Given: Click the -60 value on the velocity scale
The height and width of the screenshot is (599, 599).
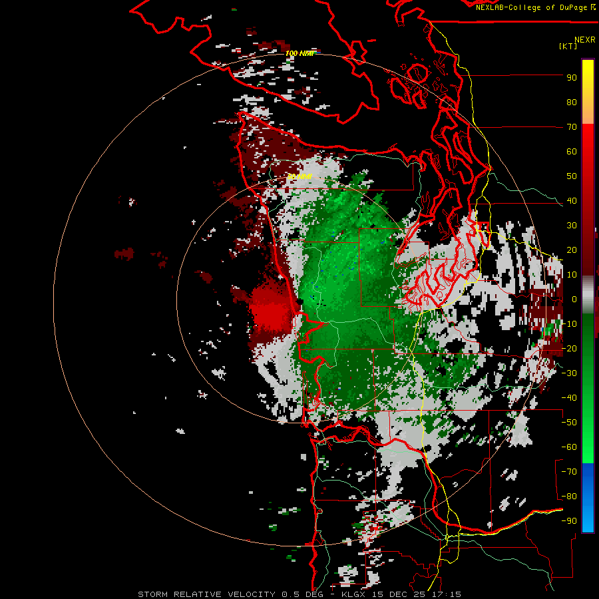Looking at the screenshot, I should click(x=569, y=447).
